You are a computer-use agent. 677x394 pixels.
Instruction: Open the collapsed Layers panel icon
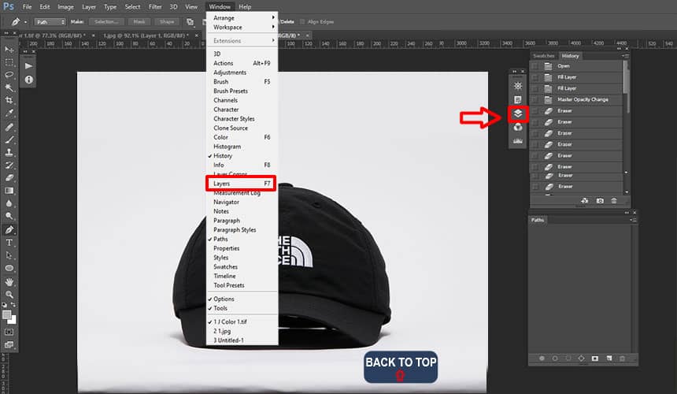point(518,113)
